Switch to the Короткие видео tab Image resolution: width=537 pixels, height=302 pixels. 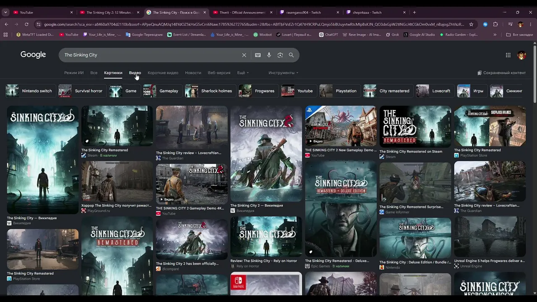pyautogui.click(x=163, y=73)
